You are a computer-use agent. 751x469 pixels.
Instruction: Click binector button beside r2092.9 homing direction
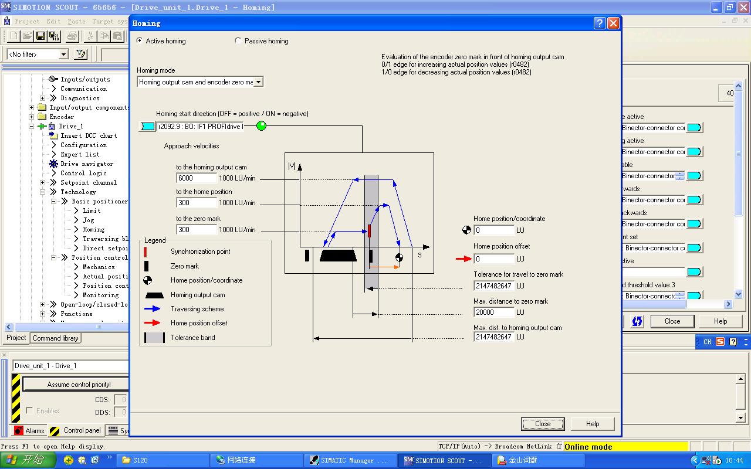[147, 126]
